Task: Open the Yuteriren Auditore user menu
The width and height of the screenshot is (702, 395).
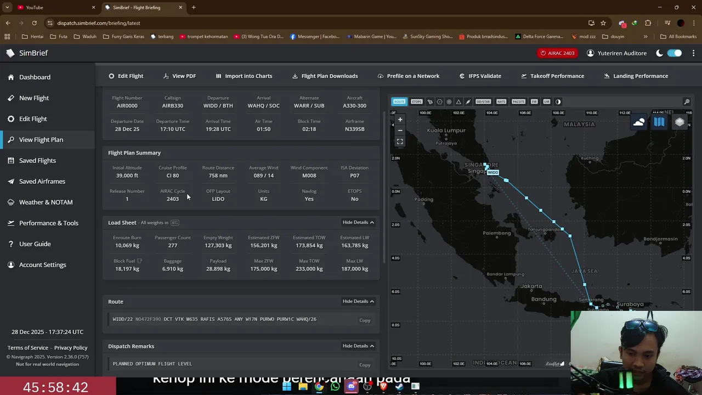Action: point(617,53)
